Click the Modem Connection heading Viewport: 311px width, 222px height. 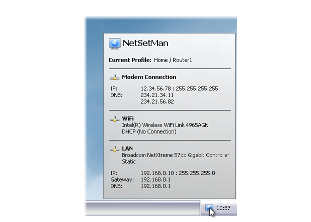click(149, 77)
